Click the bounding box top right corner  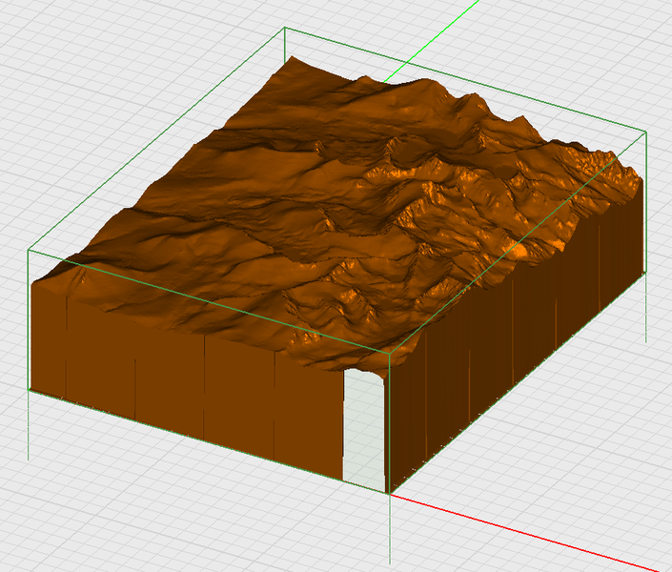pos(647,133)
